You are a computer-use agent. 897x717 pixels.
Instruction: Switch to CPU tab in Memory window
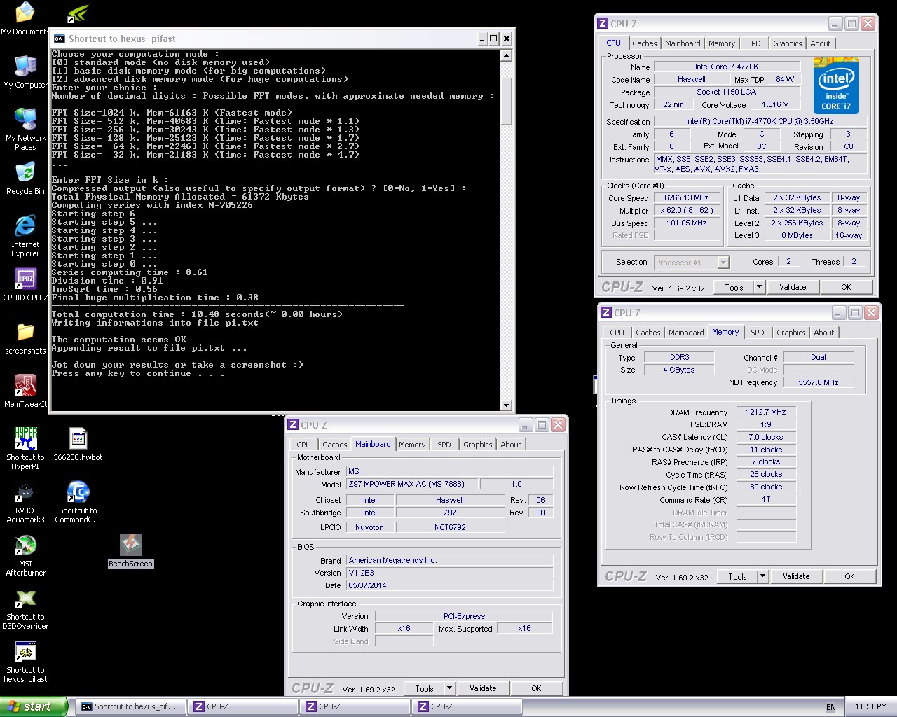617,333
